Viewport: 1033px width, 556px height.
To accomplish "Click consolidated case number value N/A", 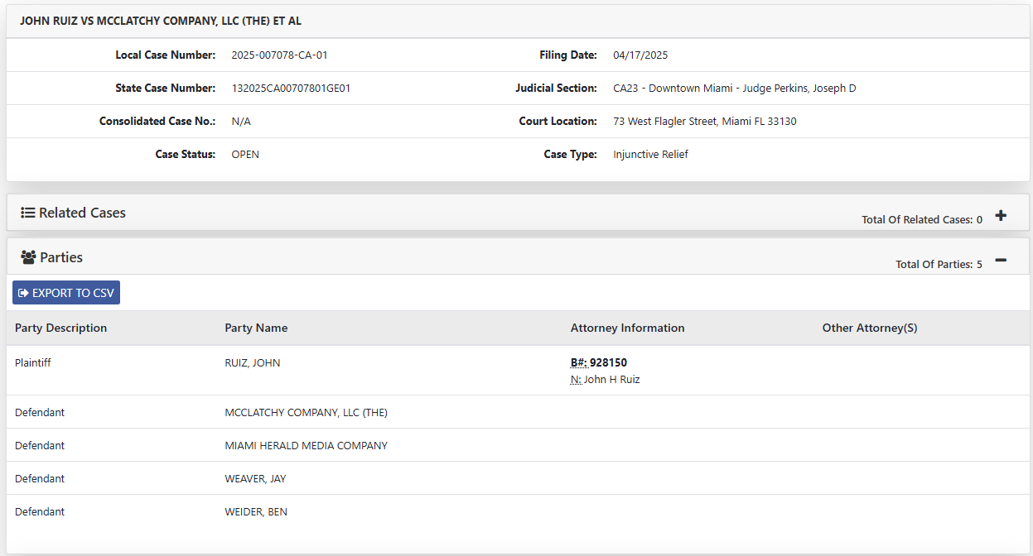I will [241, 121].
